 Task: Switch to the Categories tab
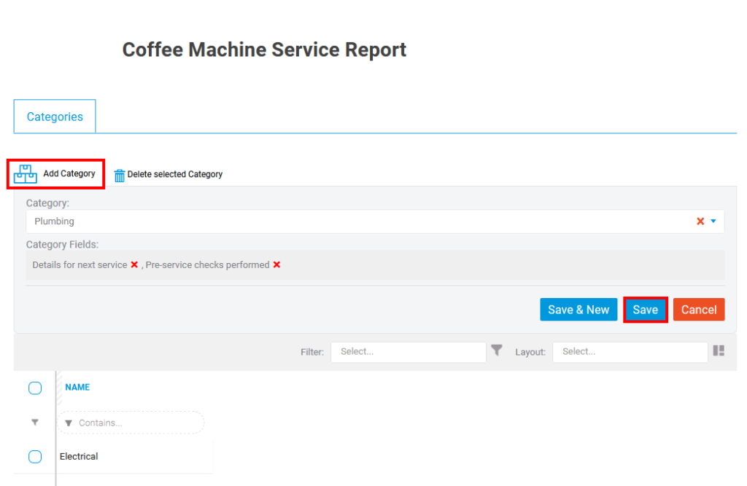(x=54, y=116)
